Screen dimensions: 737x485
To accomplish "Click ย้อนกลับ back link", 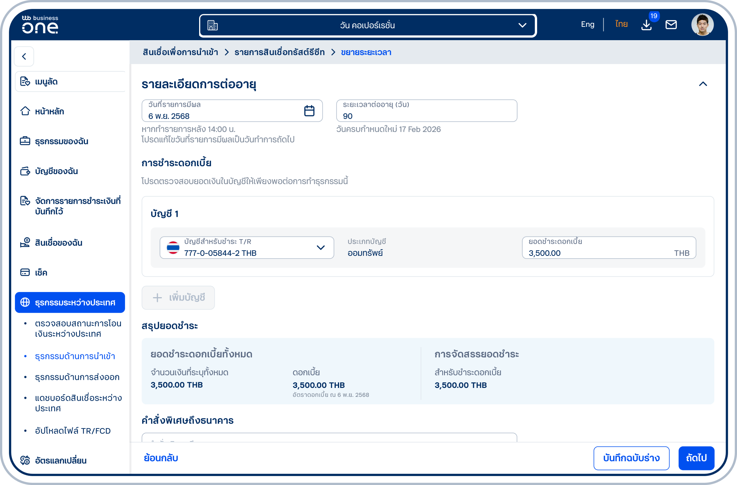I will pos(161,458).
